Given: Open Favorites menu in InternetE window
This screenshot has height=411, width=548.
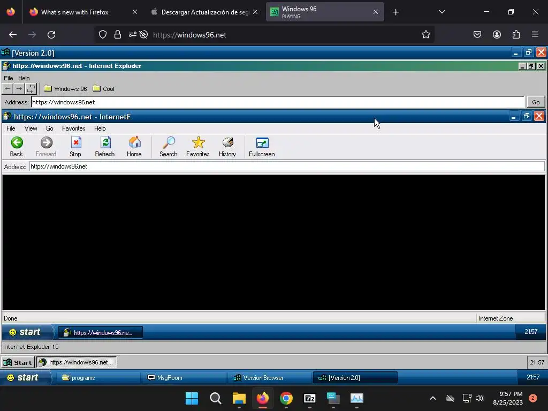Looking at the screenshot, I should tap(74, 128).
